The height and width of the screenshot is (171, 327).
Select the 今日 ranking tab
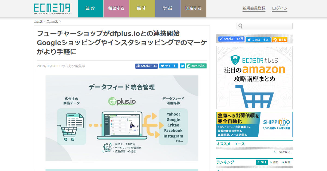pyautogui.click(x=262, y=162)
